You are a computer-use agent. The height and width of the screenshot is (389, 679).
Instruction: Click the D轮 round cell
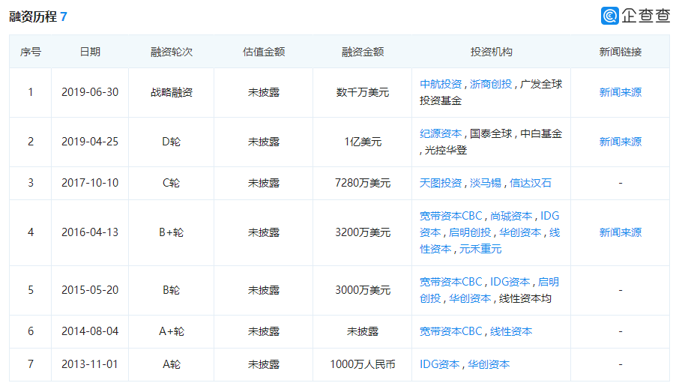(x=172, y=142)
